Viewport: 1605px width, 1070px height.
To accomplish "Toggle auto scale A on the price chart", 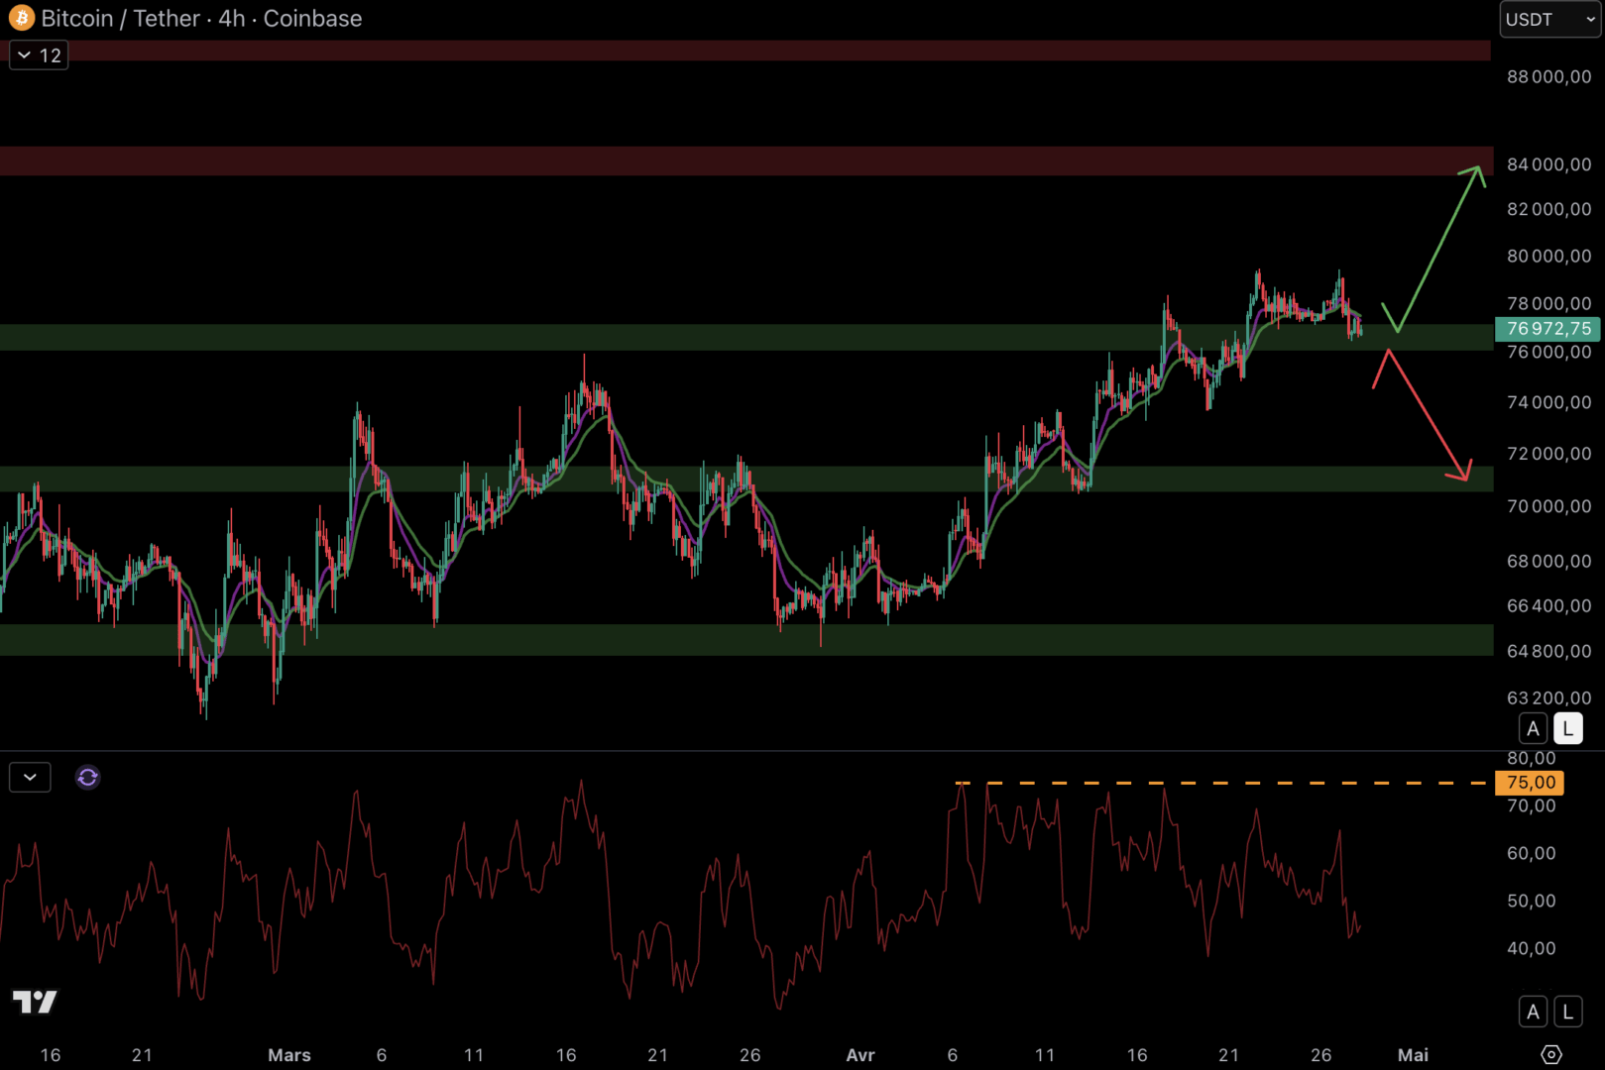I will click(1533, 729).
